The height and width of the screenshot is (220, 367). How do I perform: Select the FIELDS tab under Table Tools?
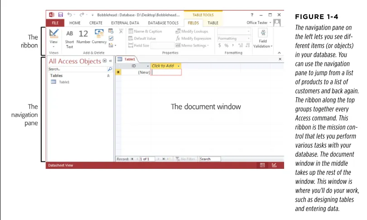coord(193,23)
